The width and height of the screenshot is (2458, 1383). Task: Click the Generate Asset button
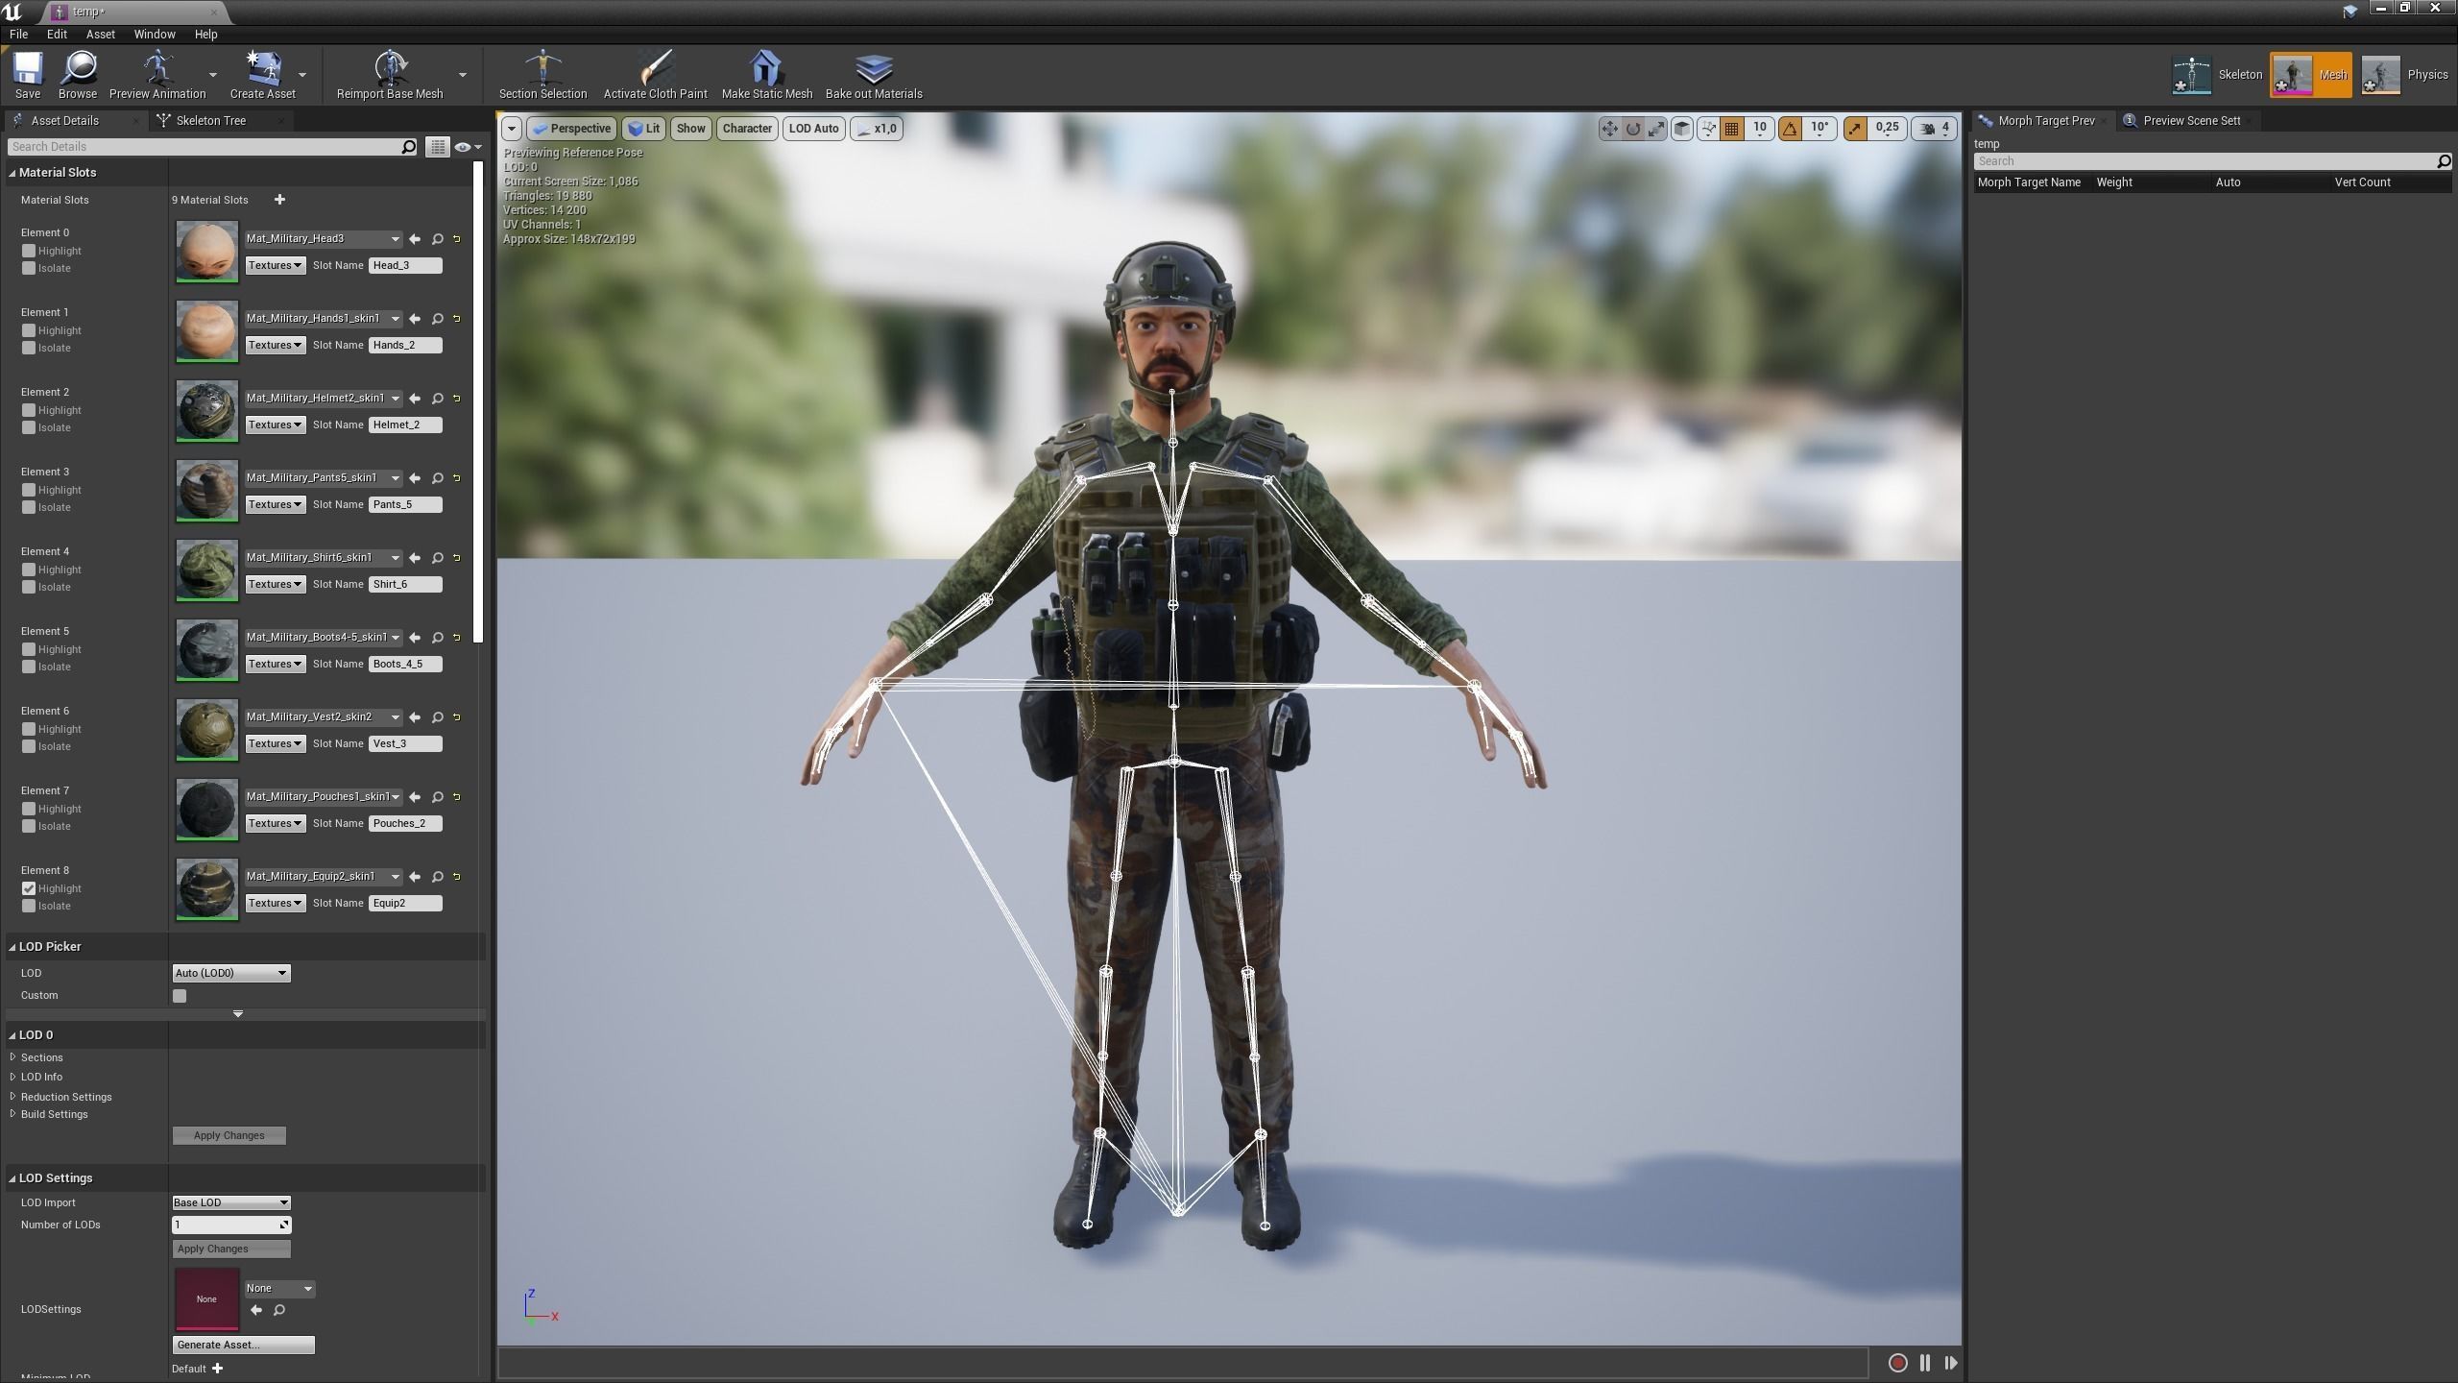point(243,1345)
